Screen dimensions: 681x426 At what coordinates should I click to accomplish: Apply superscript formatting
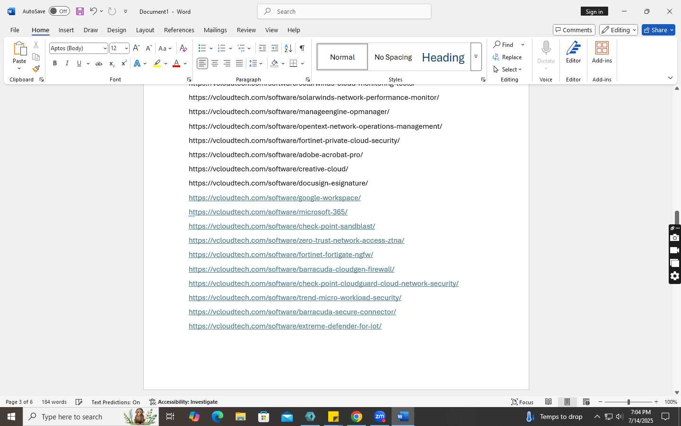(124, 63)
